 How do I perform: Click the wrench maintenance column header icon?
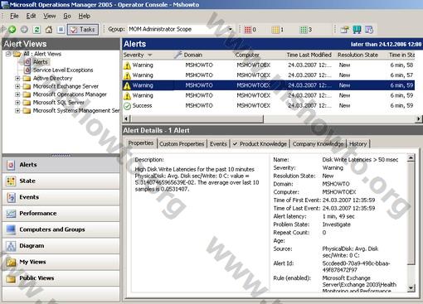pyautogui.click(x=177, y=55)
